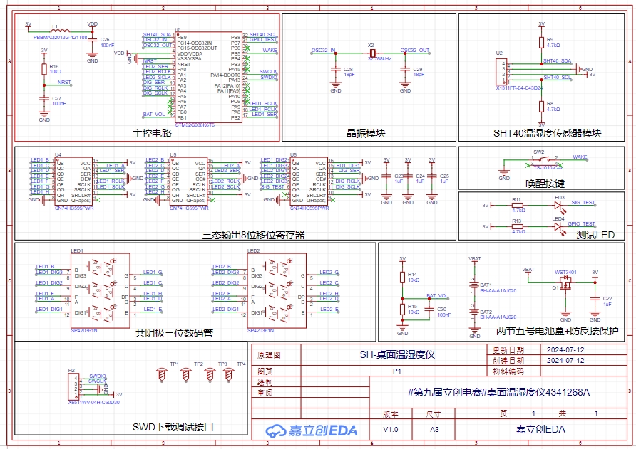
Task: Select the LED4 diode symbol
Action: click(x=558, y=227)
